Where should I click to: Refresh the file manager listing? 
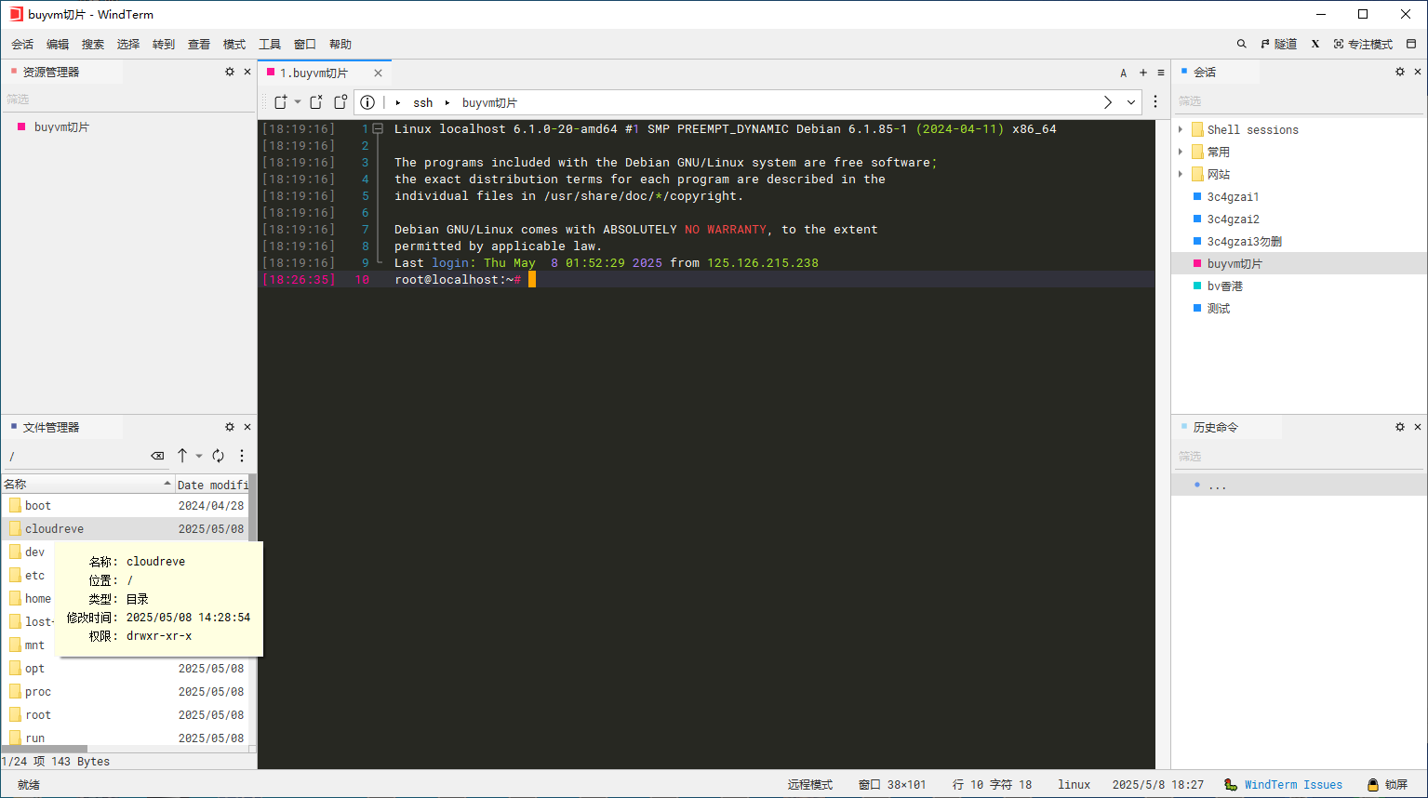point(218,456)
